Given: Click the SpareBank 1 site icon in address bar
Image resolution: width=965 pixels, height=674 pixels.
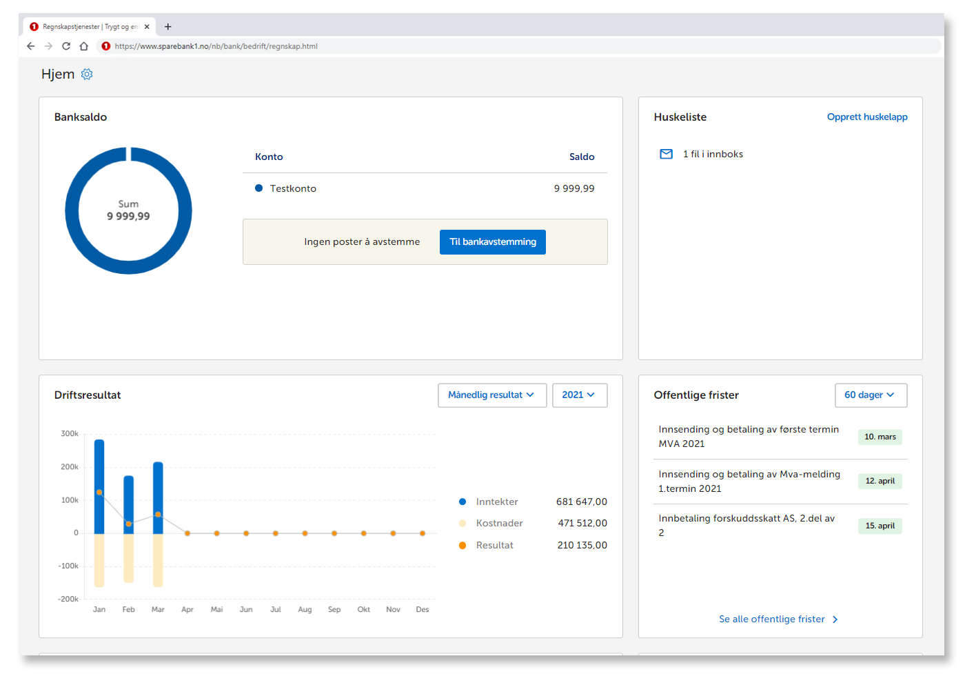Looking at the screenshot, I should point(105,46).
